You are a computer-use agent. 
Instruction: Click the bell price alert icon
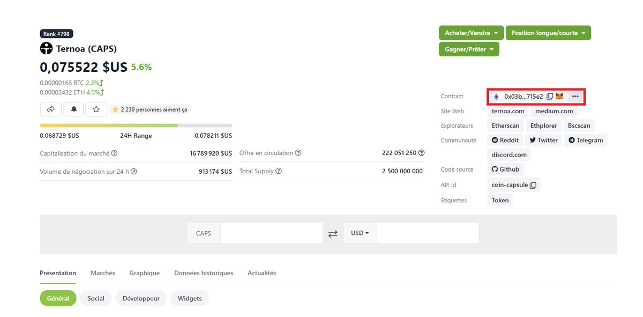[x=74, y=109]
